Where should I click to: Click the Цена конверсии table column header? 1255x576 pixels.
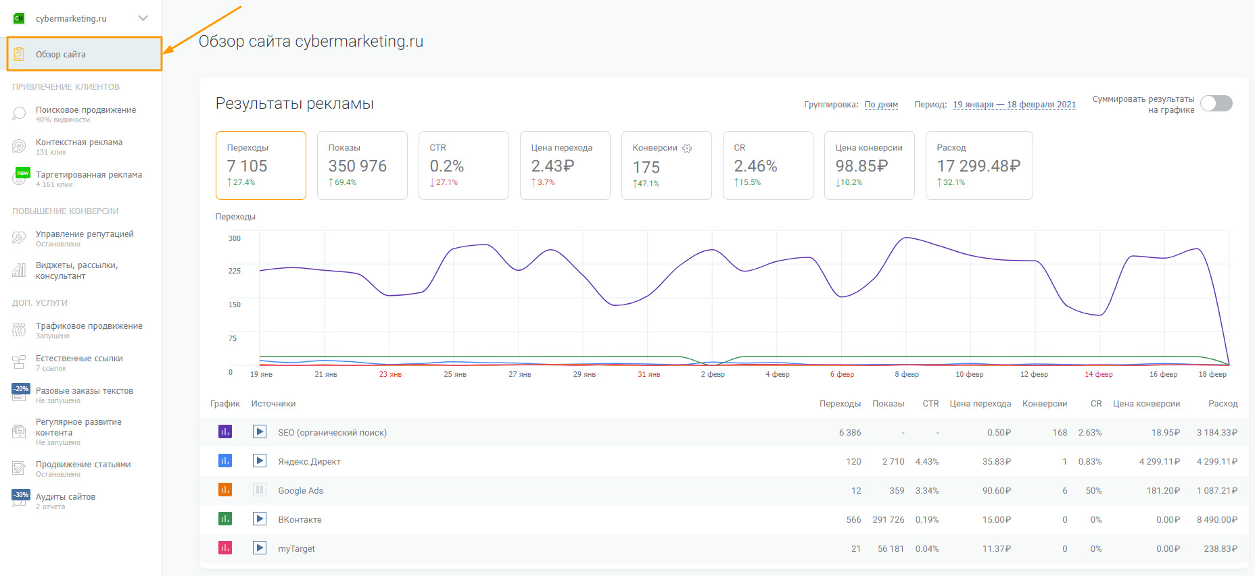(1147, 404)
